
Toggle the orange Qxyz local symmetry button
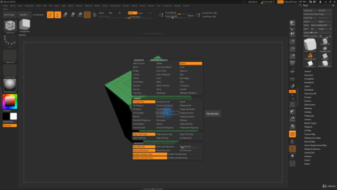292,91
